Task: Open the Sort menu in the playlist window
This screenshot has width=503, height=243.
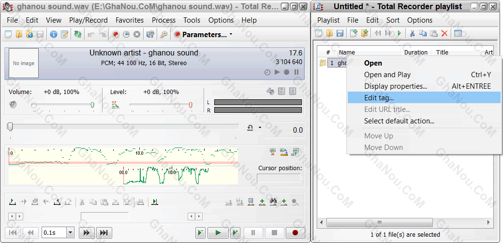Action: pyautogui.click(x=393, y=20)
